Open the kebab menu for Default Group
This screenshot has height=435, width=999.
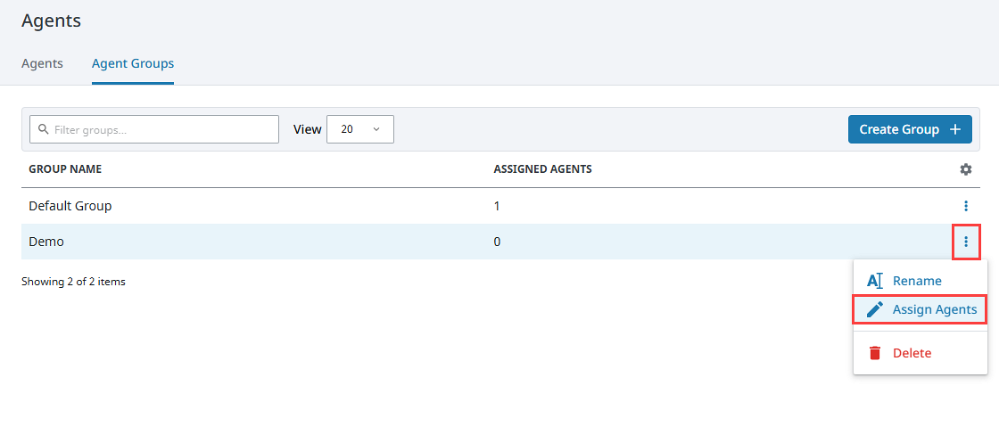pos(965,206)
